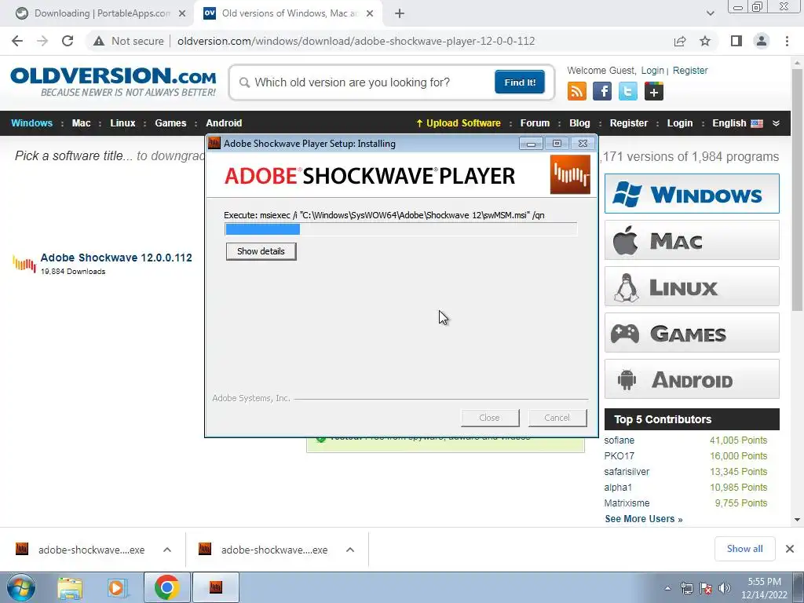Expand second adobe-shockwave download options
The width and height of the screenshot is (804, 603).
(x=350, y=550)
